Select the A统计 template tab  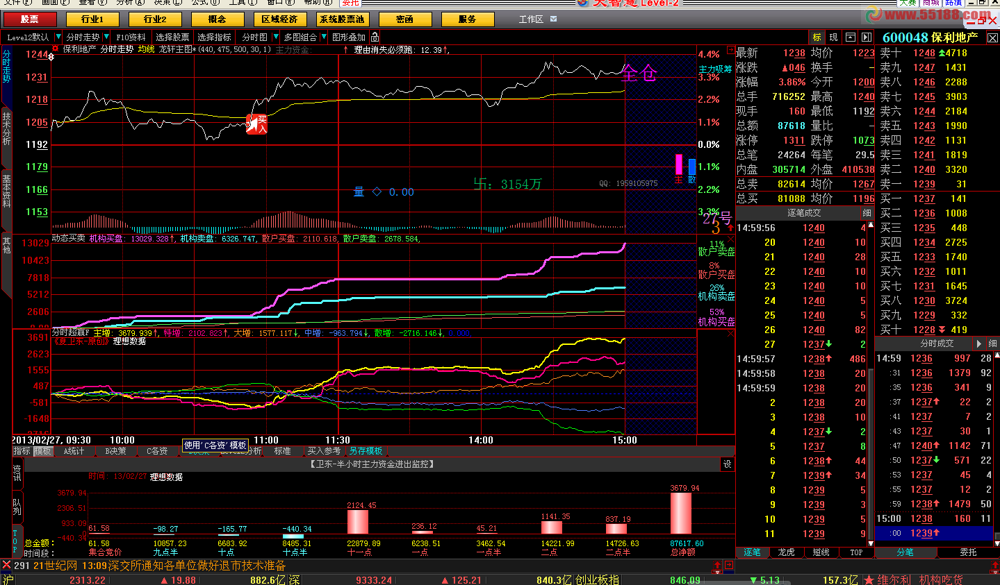pyautogui.click(x=74, y=451)
